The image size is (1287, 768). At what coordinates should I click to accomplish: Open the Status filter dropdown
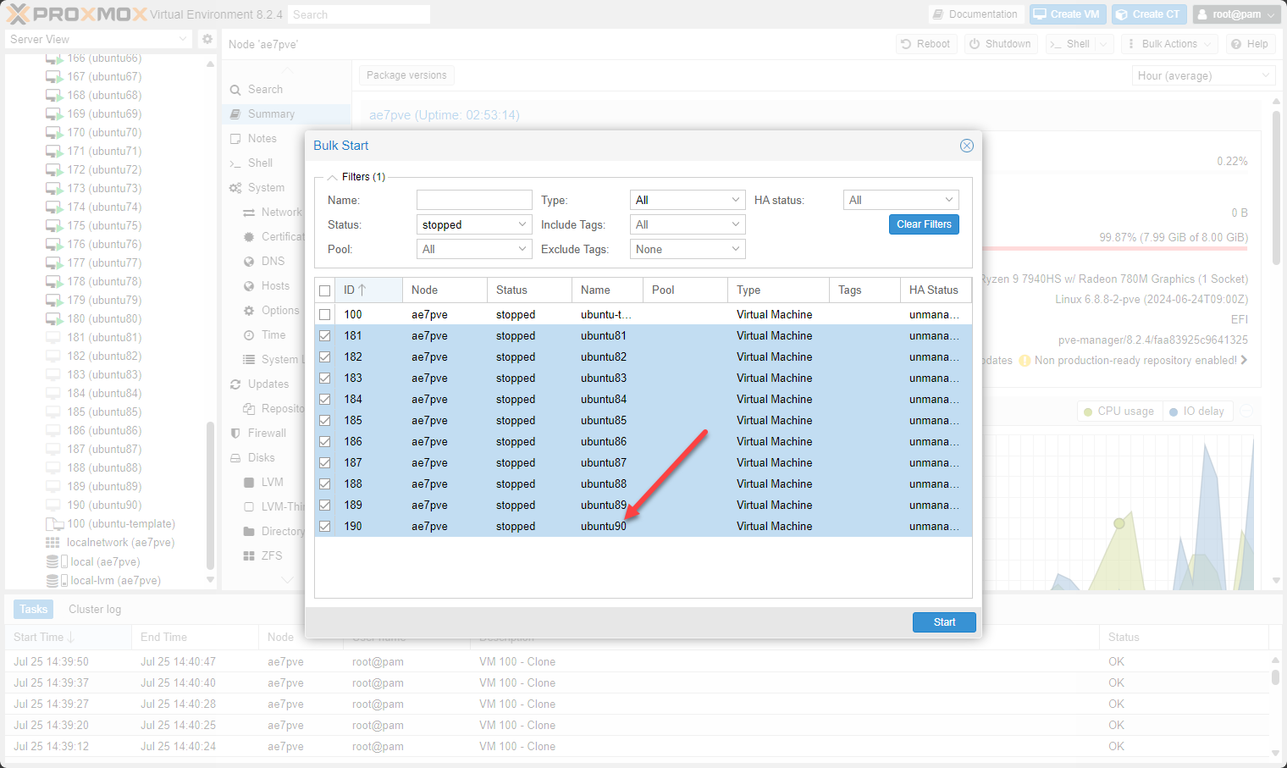pos(522,224)
